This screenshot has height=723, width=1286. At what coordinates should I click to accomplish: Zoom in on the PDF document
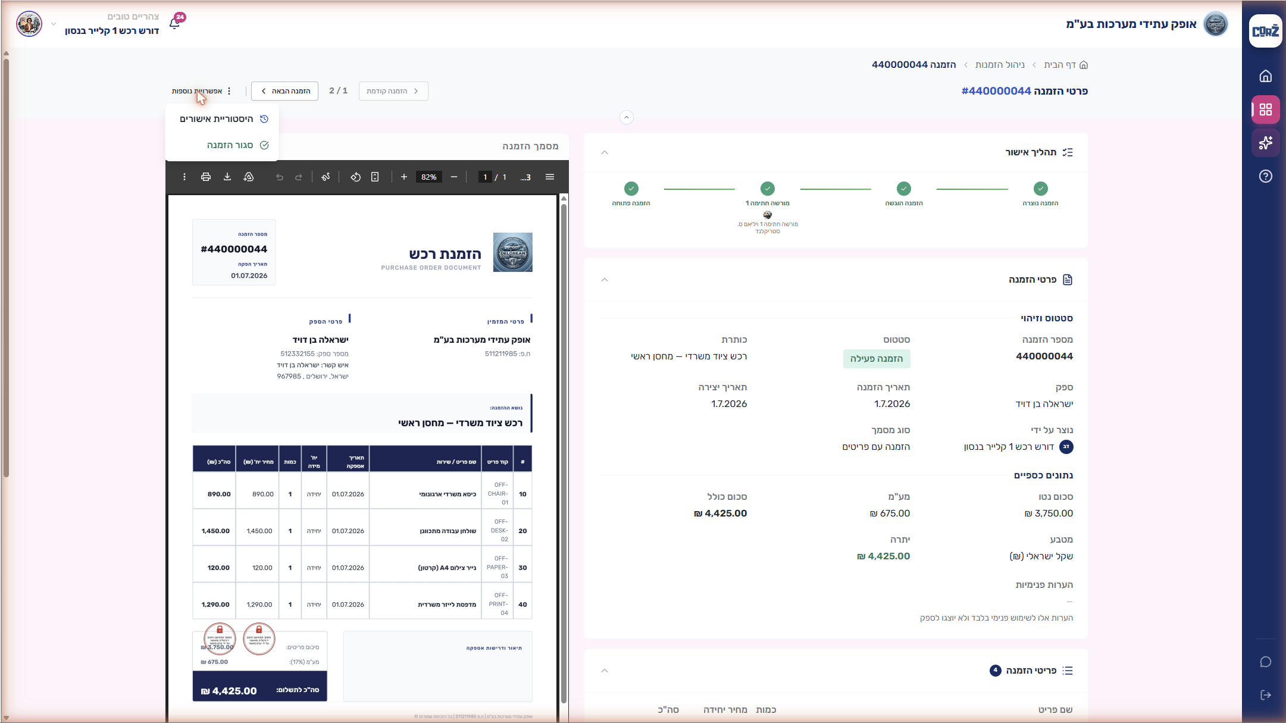pyautogui.click(x=404, y=177)
